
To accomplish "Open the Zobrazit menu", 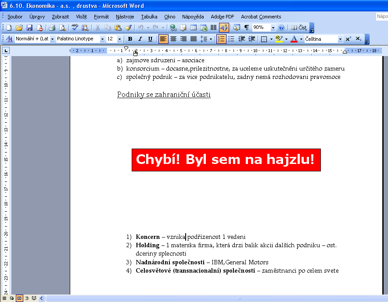I will 61,17.
